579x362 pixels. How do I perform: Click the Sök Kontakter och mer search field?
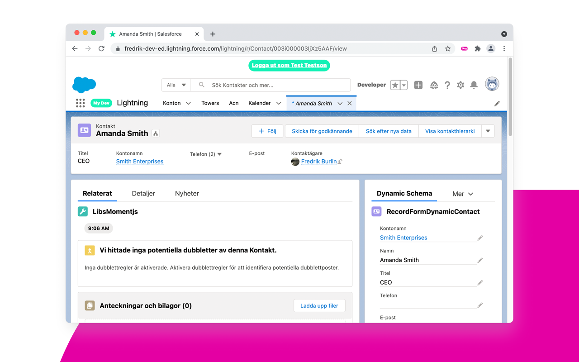point(271,85)
